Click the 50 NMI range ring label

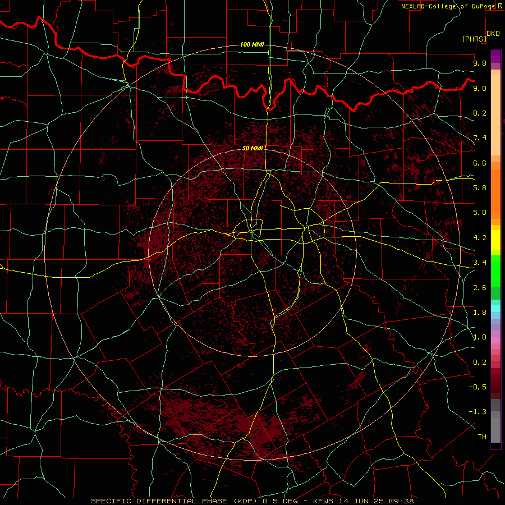point(253,148)
